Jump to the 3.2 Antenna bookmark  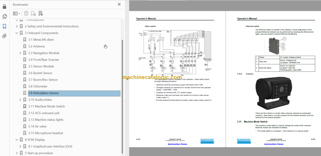[x=36, y=46]
